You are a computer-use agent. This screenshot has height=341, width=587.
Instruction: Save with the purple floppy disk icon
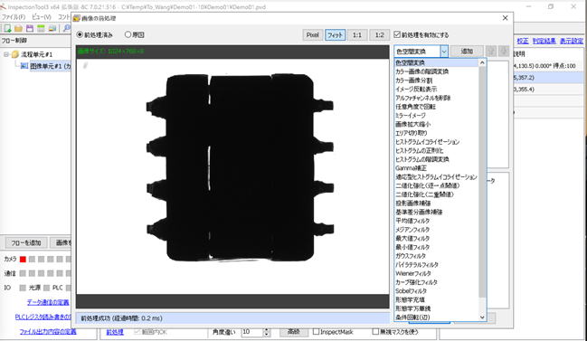coord(30,28)
